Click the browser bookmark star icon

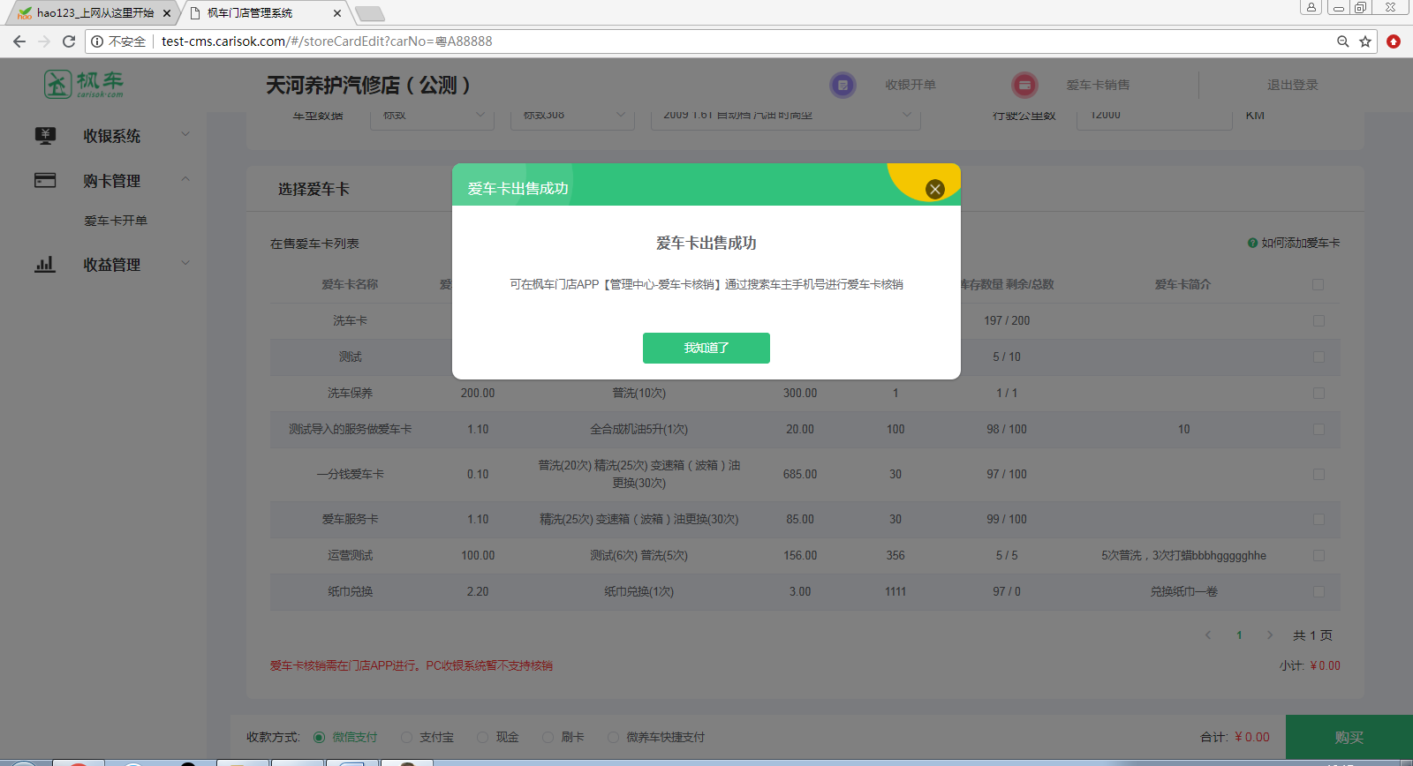tap(1365, 41)
